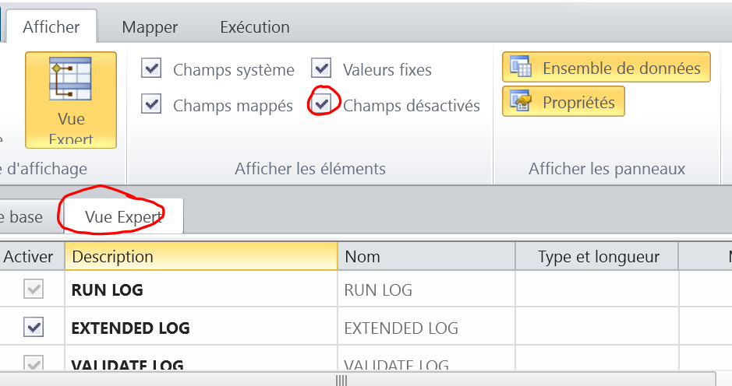Toggle the Ensemble de données panel button
This screenshot has width=732, height=386.
point(606,67)
